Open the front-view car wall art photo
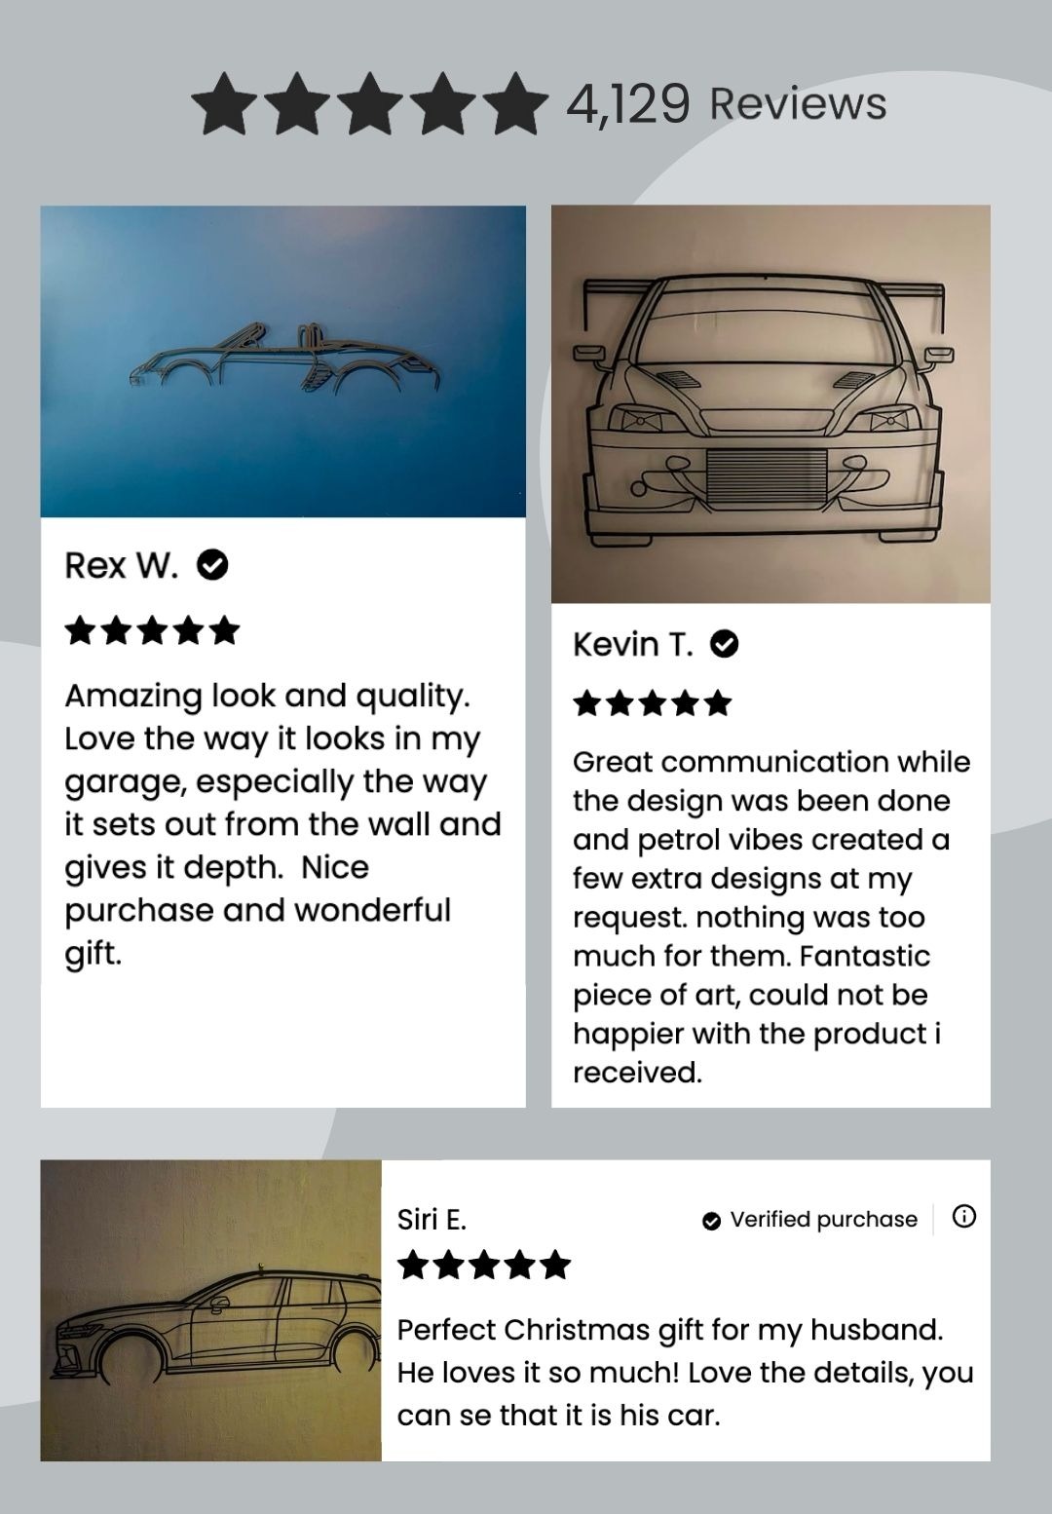This screenshot has height=1514, width=1052. click(x=770, y=403)
